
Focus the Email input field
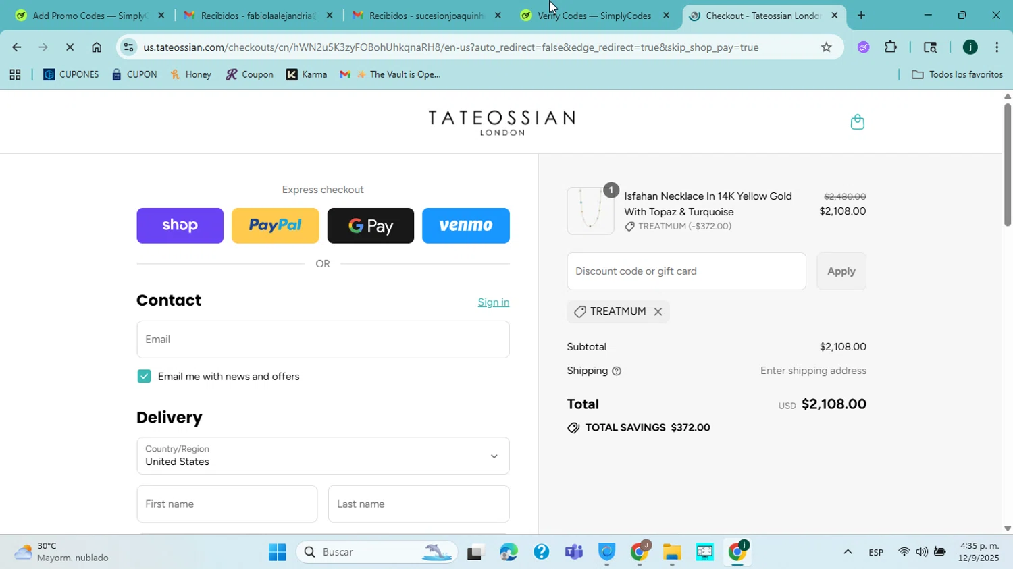coord(323,340)
